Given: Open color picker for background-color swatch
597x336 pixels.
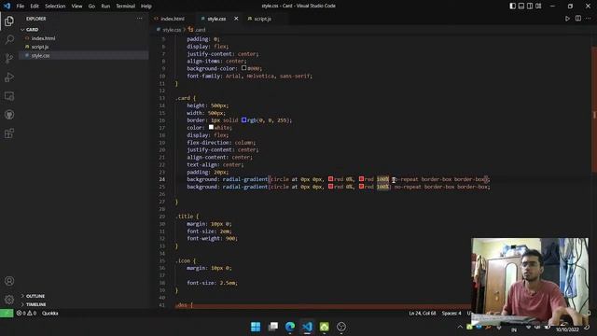Looking at the screenshot, I should click(x=243, y=68).
